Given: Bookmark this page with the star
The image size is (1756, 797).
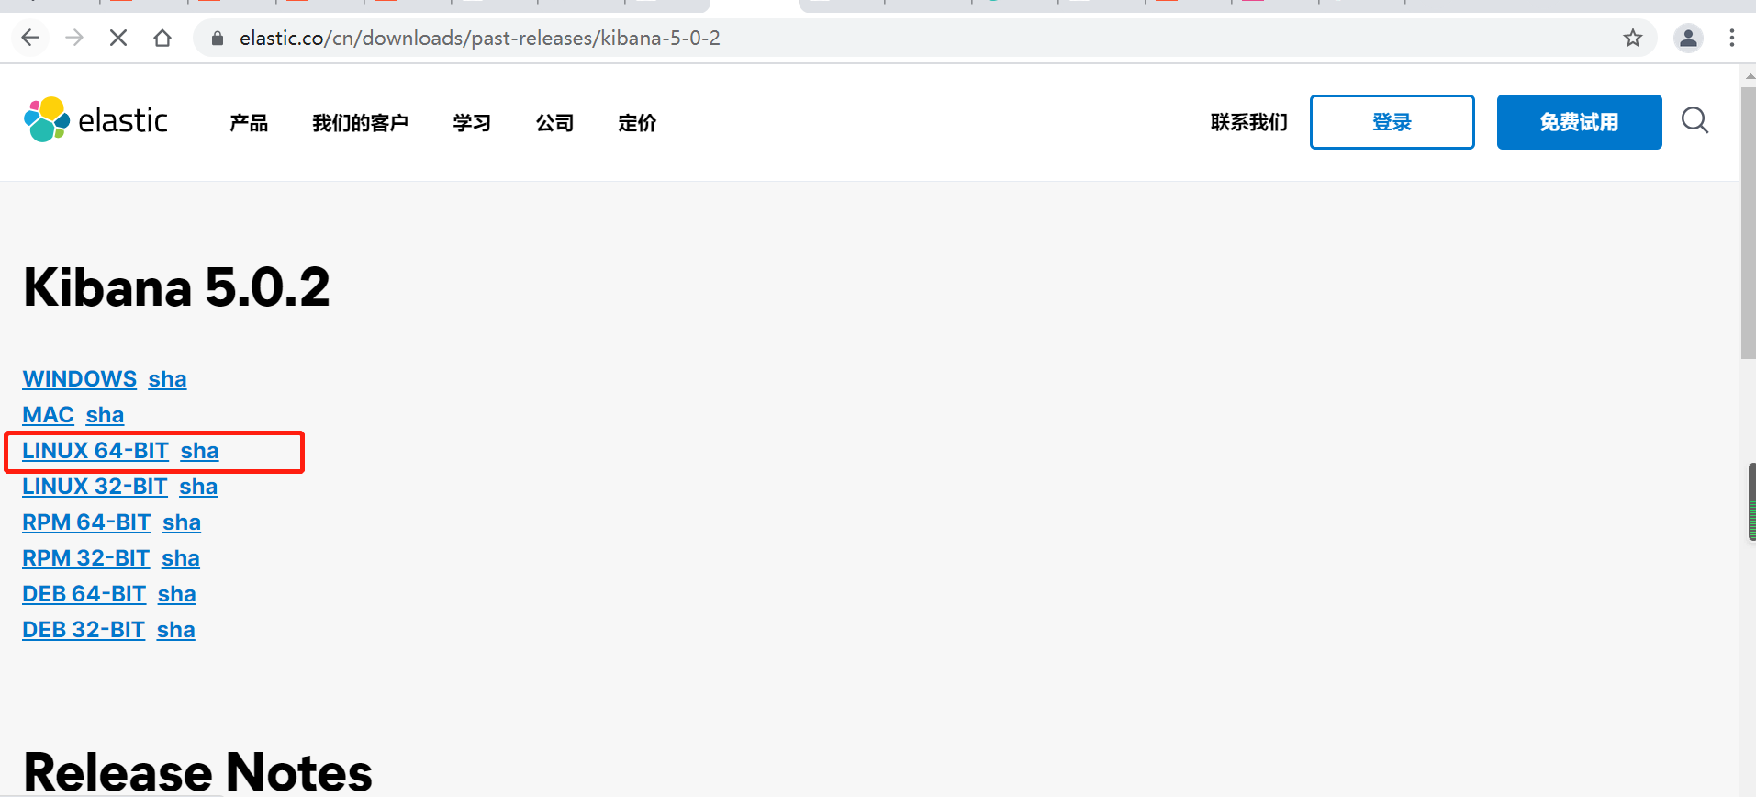Looking at the screenshot, I should (x=1632, y=38).
